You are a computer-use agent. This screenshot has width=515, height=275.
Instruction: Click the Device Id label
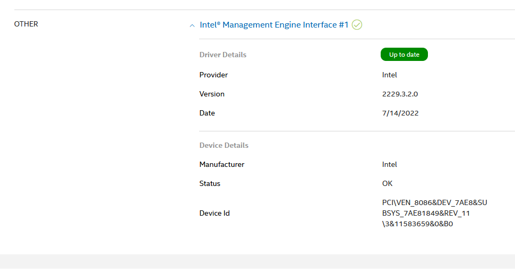click(214, 214)
